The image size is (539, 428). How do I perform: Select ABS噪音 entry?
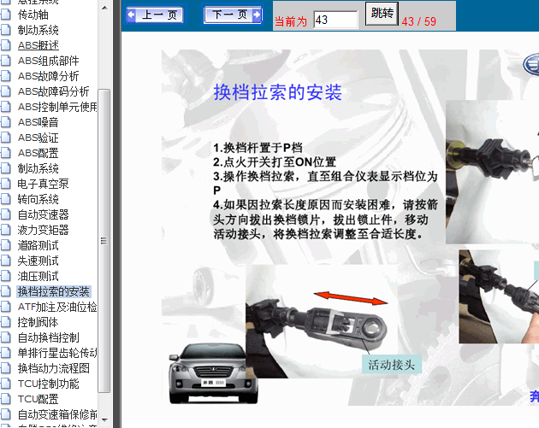click(x=38, y=122)
